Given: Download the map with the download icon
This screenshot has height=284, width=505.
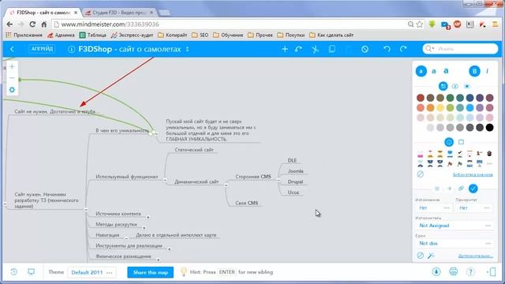Looking at the screenshot, I should (436, 272).
